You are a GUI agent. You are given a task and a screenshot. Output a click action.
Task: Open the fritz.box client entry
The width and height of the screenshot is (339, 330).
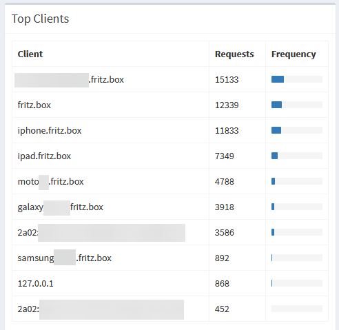(34, 105)
